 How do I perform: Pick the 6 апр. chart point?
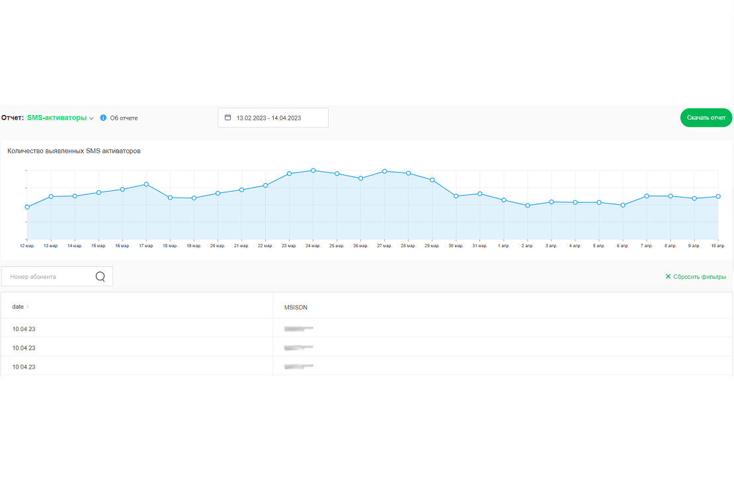[x=622, y=206]
